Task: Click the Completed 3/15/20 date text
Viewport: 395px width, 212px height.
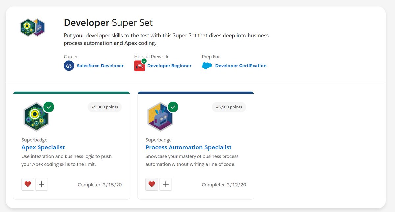Action: point(100,185)
